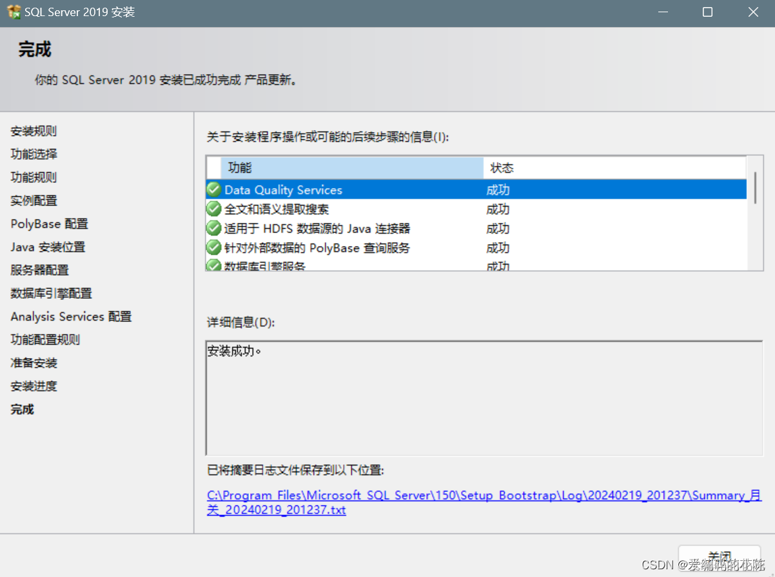Select 针对外部数据的 PolyBase 查询服务 row
This screenshot has height=577, width=775.
pos(476,248)
